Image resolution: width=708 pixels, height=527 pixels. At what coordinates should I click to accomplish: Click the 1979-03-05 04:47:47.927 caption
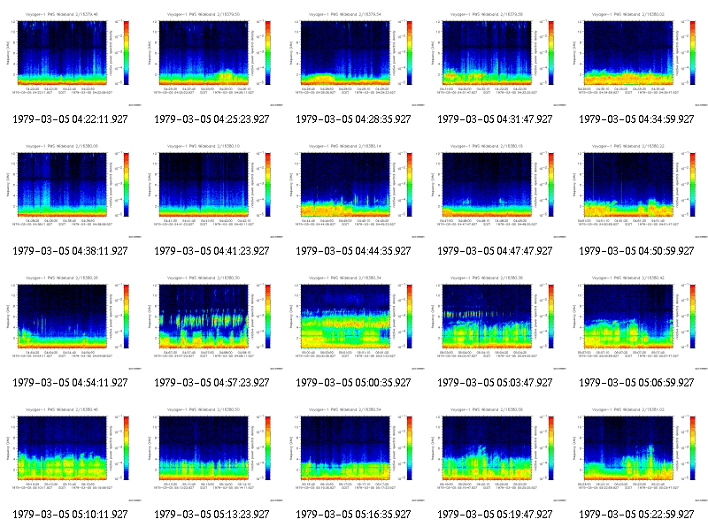point(495,251)
